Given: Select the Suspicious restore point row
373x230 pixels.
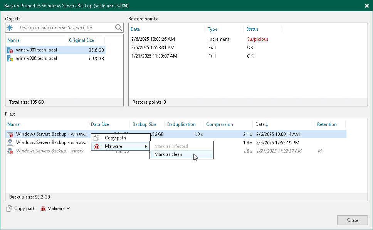Looking at the screenshot, I should pyautogui.click(x=193, y=39).
